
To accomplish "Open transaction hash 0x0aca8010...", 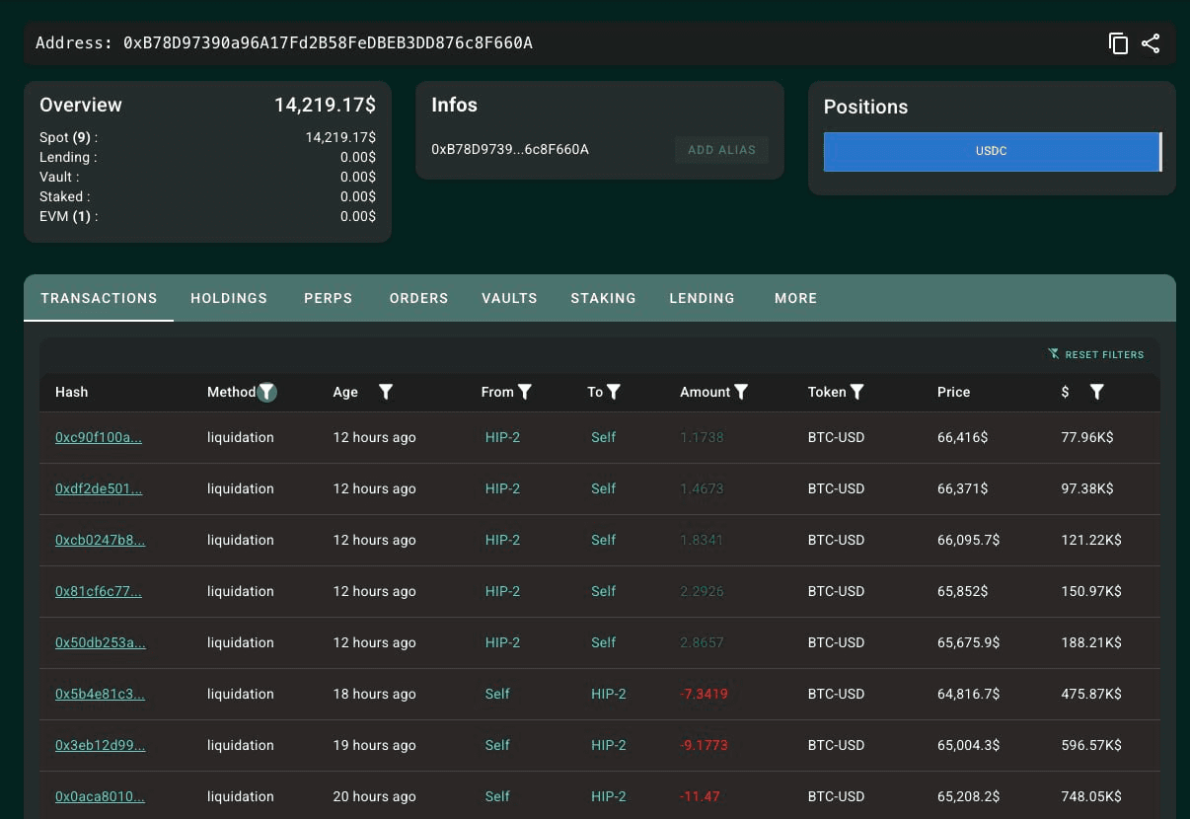I will (x=100, y=796).
